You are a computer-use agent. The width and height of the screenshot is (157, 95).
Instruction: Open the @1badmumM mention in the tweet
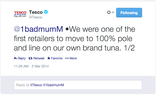(x=38, y=29)
